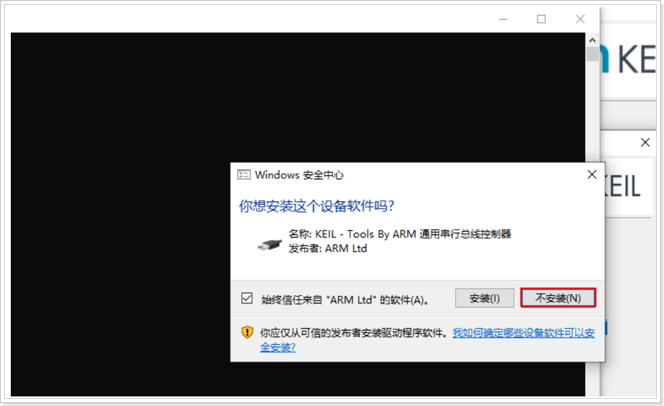Click the USB device plug icon
This screenshot has height=406, width=664.
click(x=270, y=245)
